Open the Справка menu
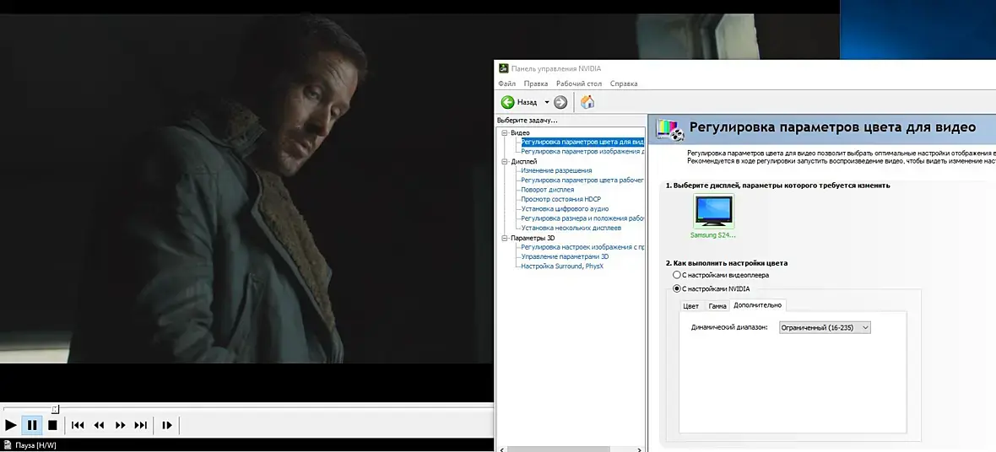Screen dimensions: 996x452 [x=624, y=83]
